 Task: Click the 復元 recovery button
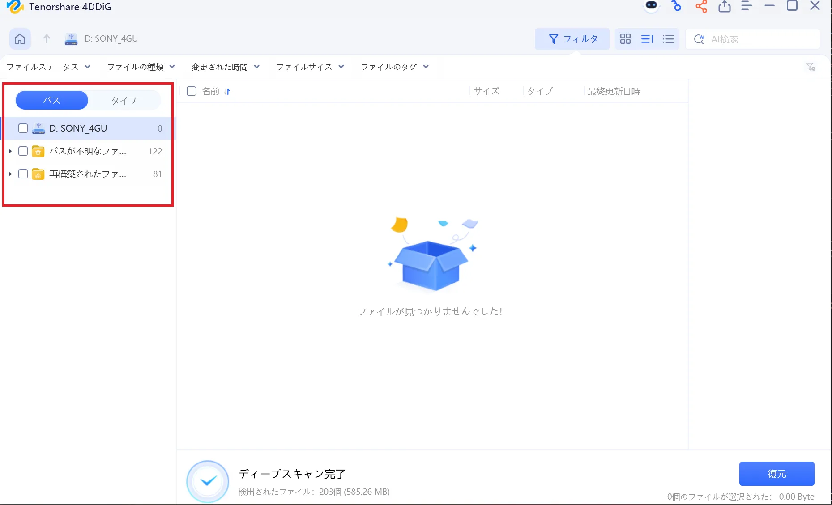point(777,473)
